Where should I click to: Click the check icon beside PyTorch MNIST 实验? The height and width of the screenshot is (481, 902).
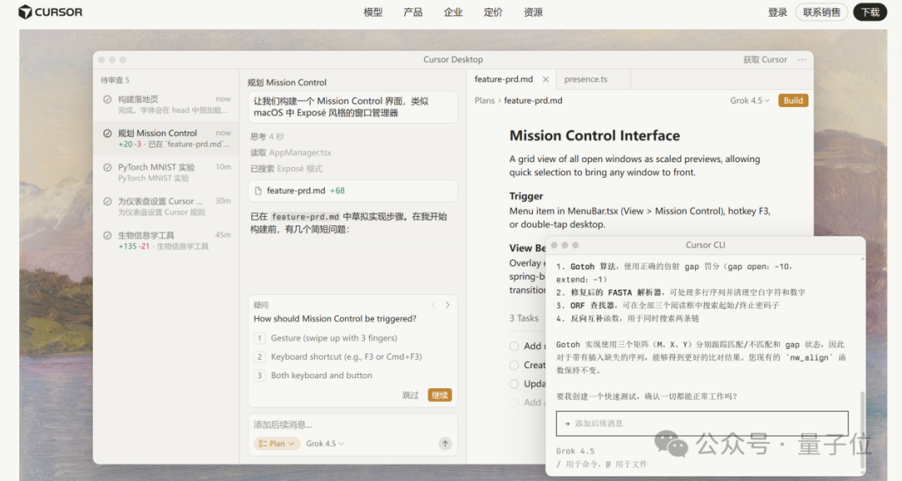point(107,167)
